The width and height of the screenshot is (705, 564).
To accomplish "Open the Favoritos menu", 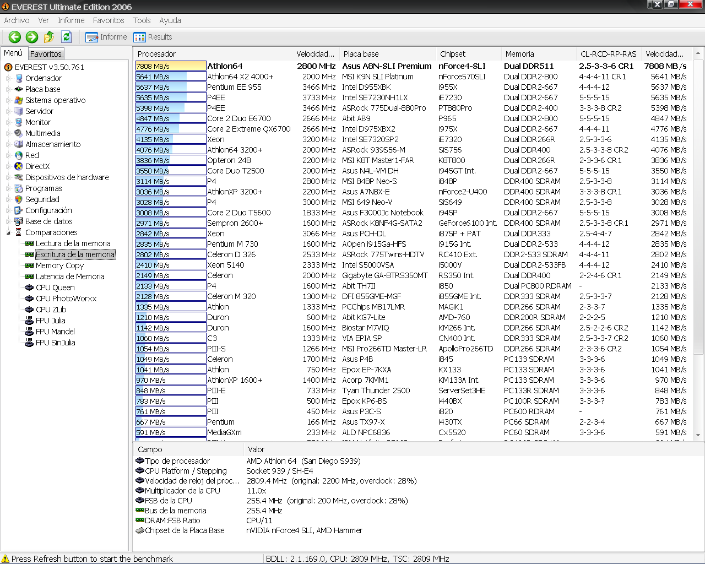I will click(x=109, y=20).
